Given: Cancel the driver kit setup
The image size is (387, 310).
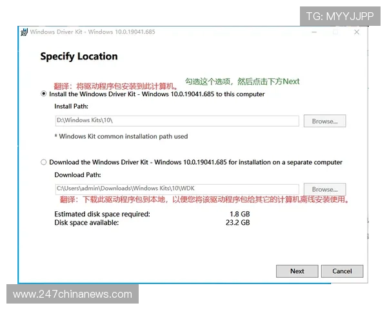Looking at the screenshot, I should point(342,271).
